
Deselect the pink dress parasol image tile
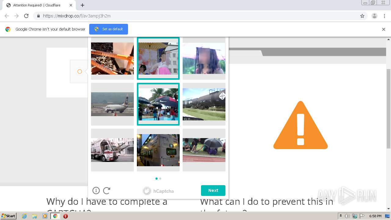click(x=158, y=58)
